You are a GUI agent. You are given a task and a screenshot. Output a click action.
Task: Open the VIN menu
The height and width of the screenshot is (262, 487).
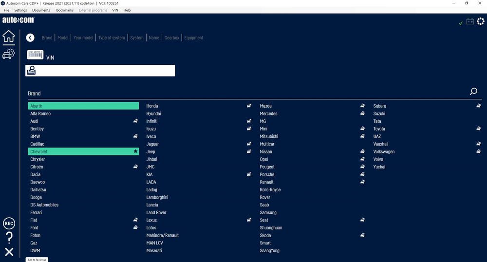click(x=115, y=10)
